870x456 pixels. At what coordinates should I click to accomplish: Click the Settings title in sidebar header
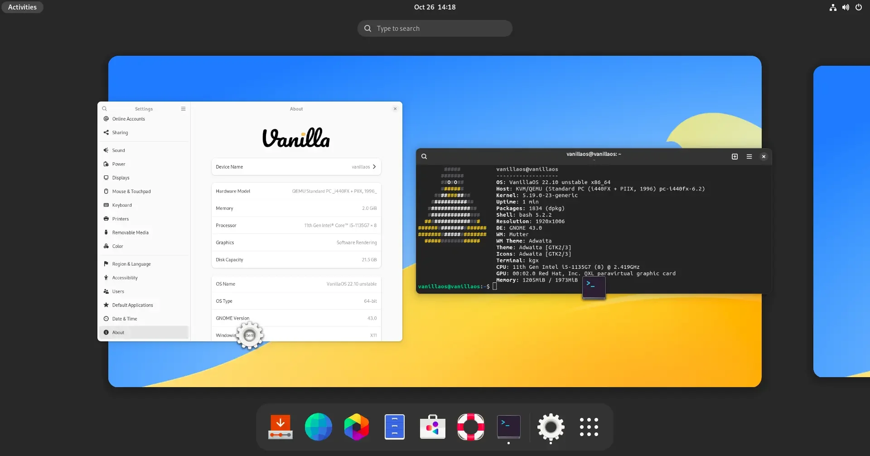point(144,109)
